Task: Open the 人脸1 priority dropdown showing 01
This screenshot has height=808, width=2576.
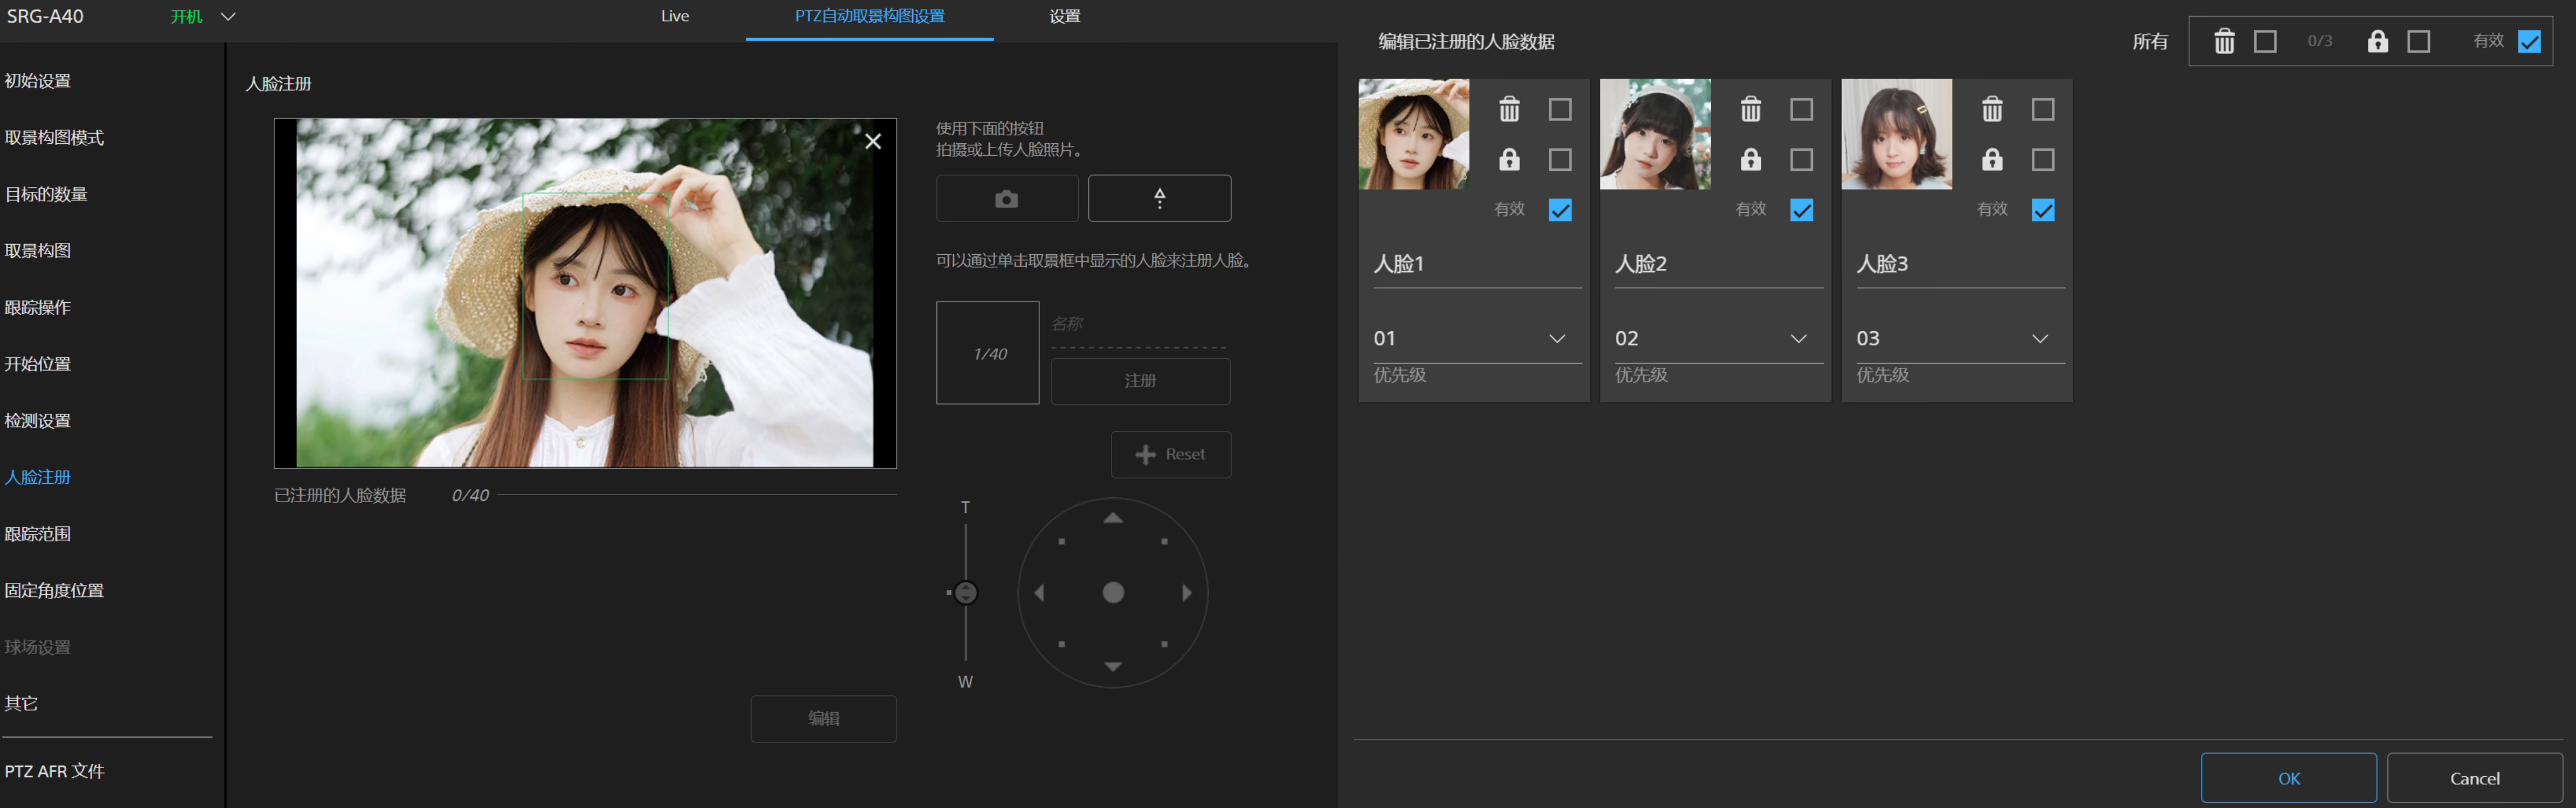Action: 1472,339
